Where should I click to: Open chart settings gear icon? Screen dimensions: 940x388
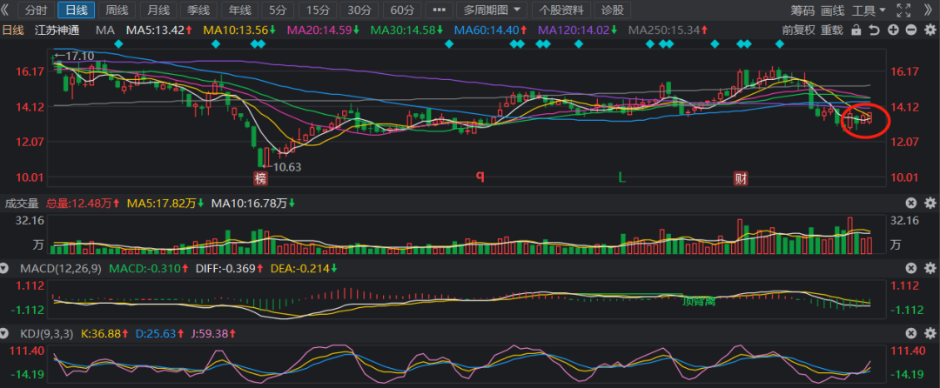tap(929, 30)
